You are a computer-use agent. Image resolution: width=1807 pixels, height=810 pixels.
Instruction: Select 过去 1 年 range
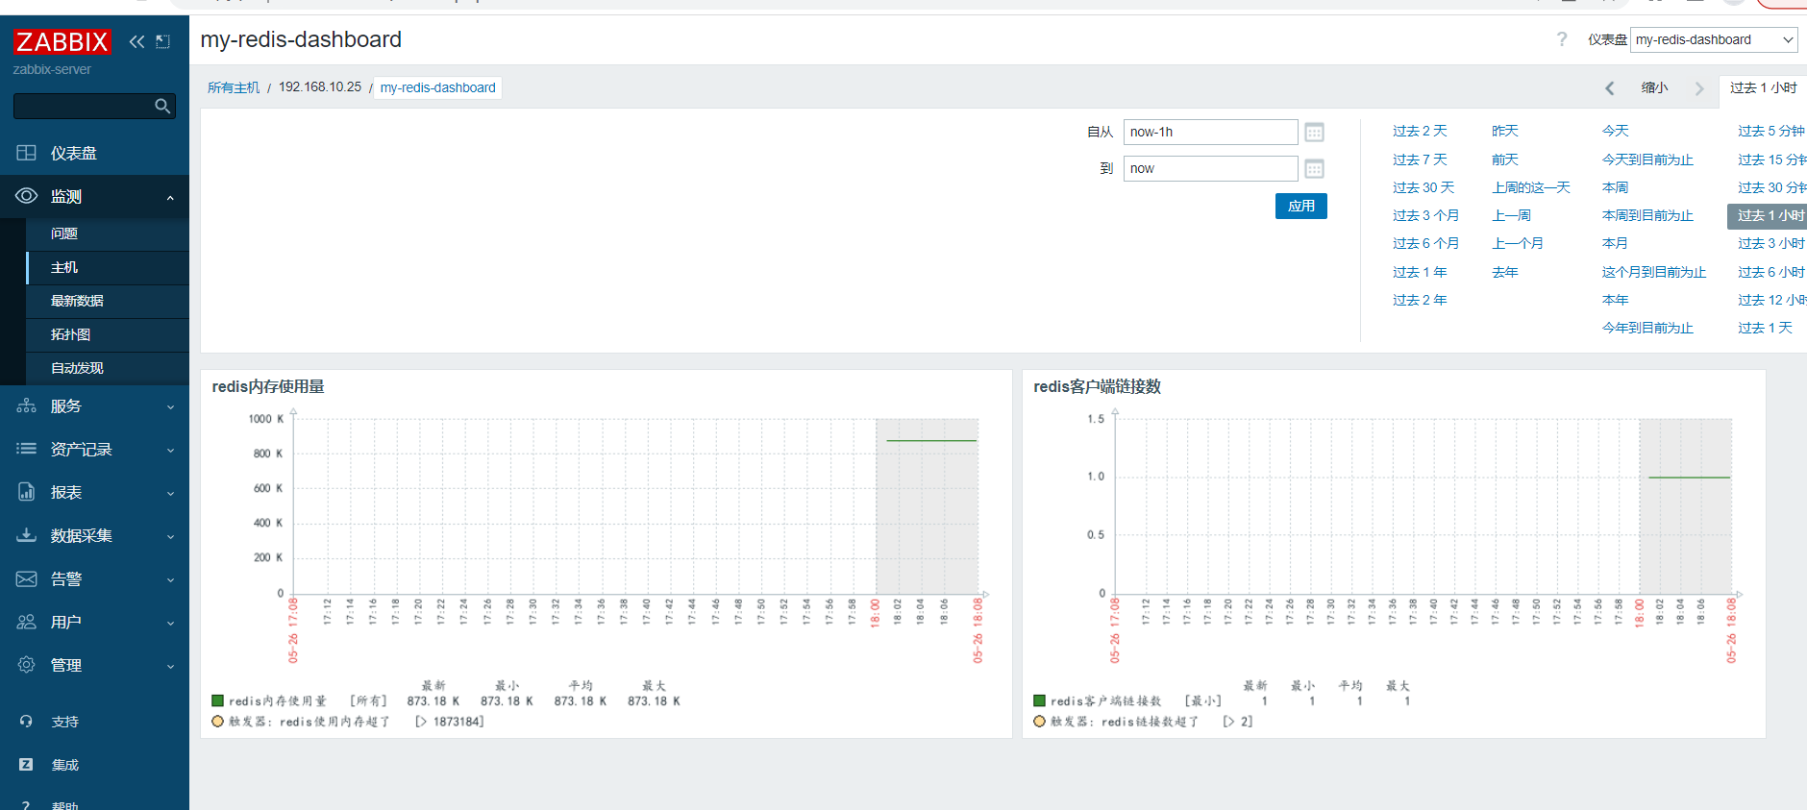pyautogui.click(x=1420, y=272)
